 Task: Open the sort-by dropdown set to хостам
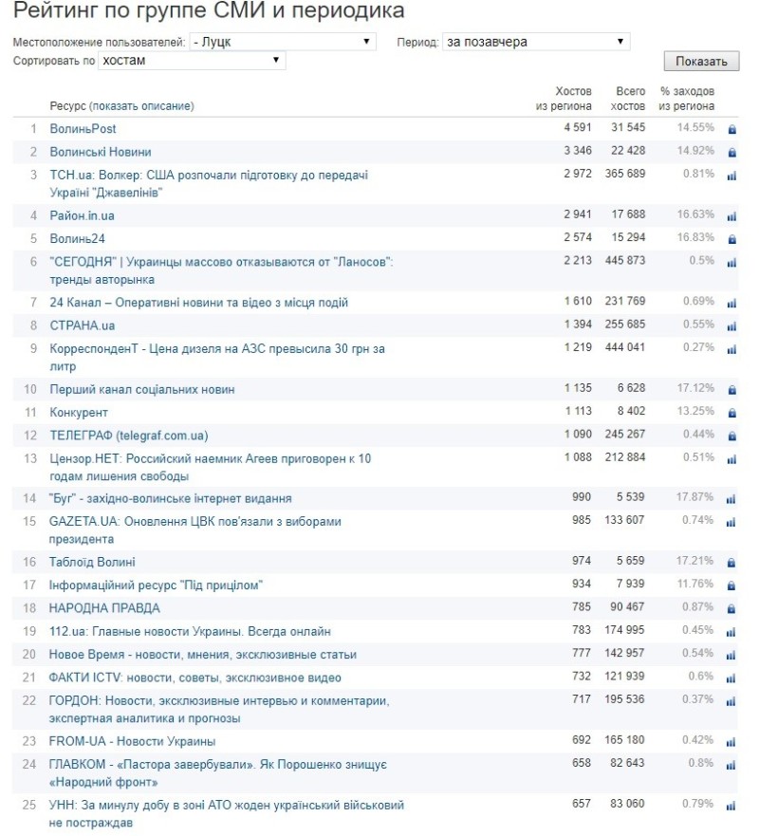coord(192,60)
